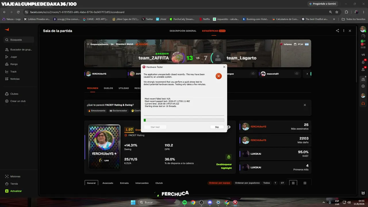Screen dimensions: 368x207
Task: Open the Jugar section
Action: [11, 57]
